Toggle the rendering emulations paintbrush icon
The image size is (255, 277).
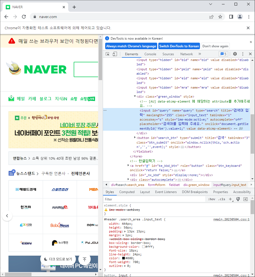(x=238, y=199)
